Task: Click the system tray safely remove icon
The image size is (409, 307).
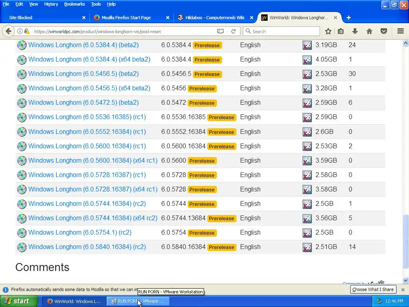Action: (x=379, y=301)
